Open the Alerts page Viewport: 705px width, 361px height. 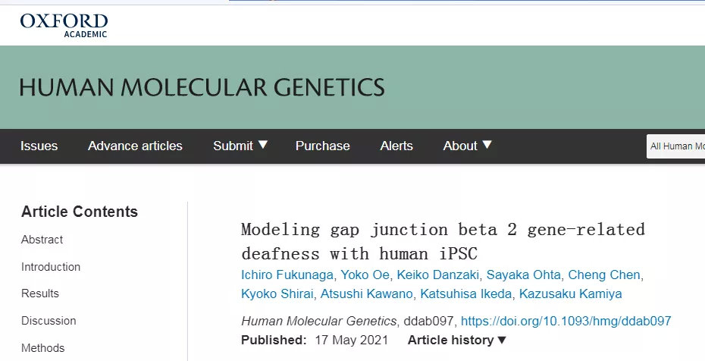396,146
